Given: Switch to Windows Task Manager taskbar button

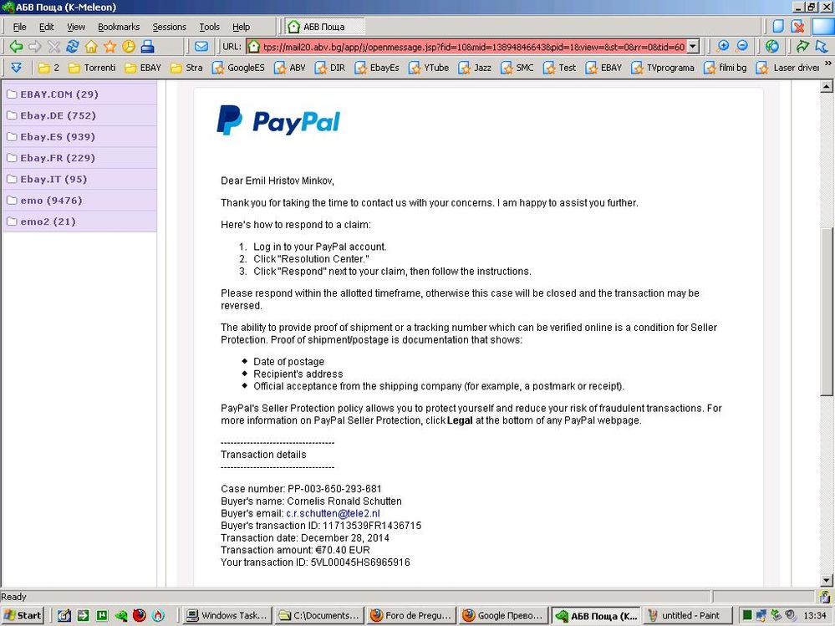Looking at the screenshot, I should pos(228,616).
